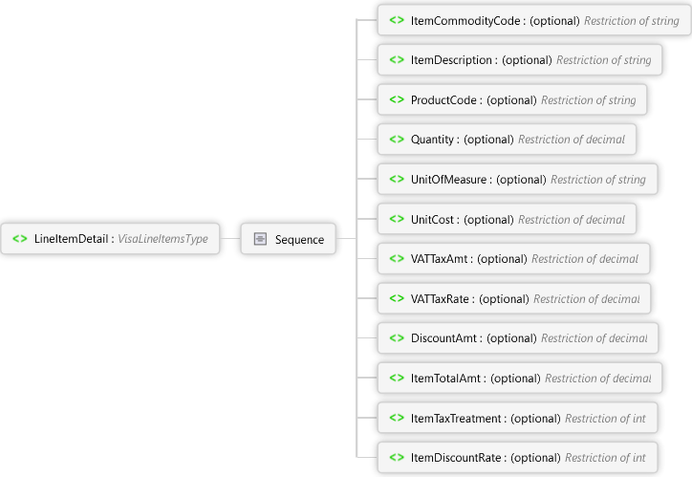Click the element icon next to ItemCommodityCode
Screen dimensions: 692x477
point(396,20)
